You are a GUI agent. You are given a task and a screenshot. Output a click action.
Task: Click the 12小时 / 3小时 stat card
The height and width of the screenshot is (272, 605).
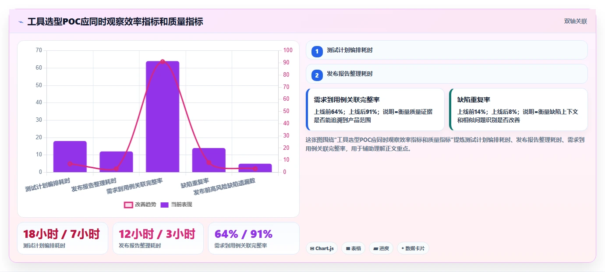(x=158, y=238)
